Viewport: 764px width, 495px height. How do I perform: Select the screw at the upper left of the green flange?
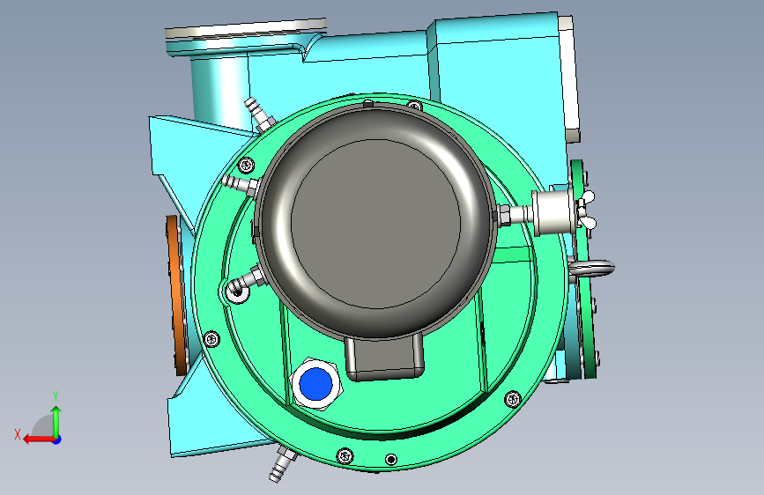tap(247, 165)
